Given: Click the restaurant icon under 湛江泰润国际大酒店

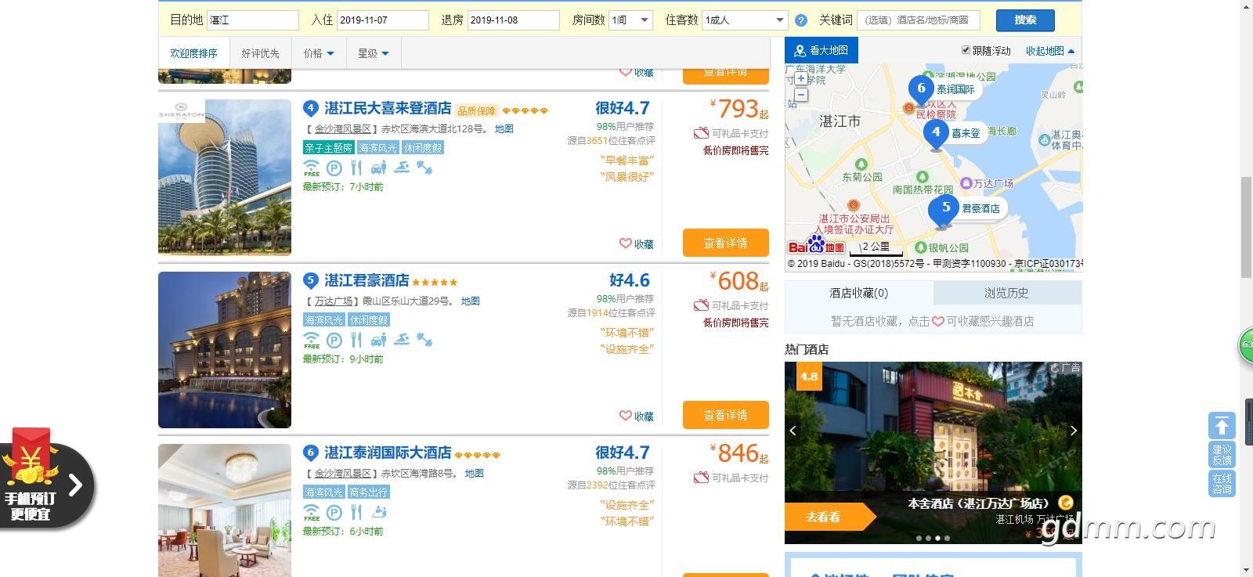Looking at the screenshot, I should (356, 512).
